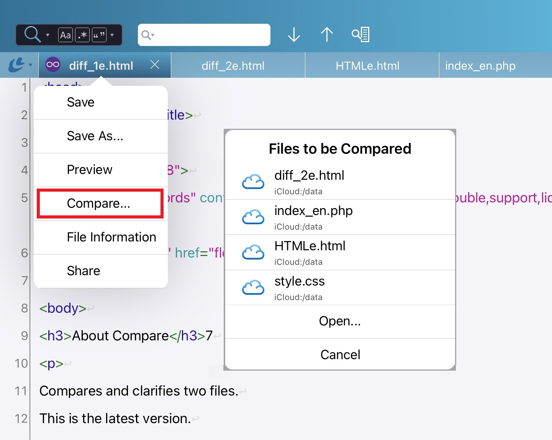Cancel the Files to be Compared dialog
The image size is (552, 440).
[340, 355]
